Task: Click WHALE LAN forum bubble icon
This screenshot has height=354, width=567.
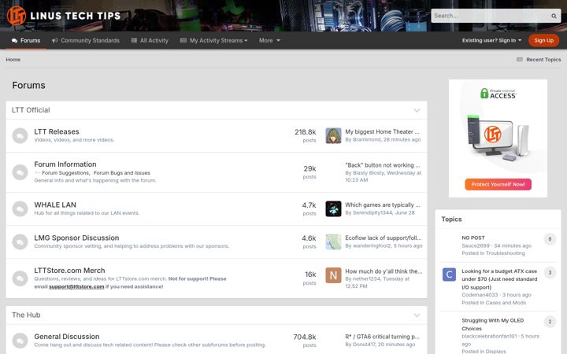Action: (x=20, y=208)
